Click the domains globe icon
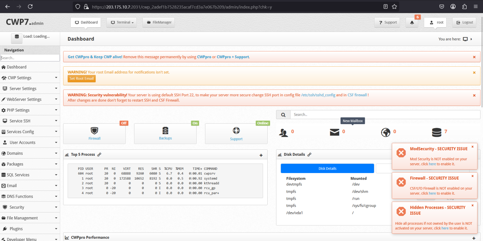 [x=386, y=133]
